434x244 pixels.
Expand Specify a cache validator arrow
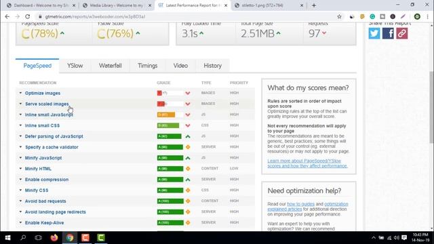(x=20, y=147)
